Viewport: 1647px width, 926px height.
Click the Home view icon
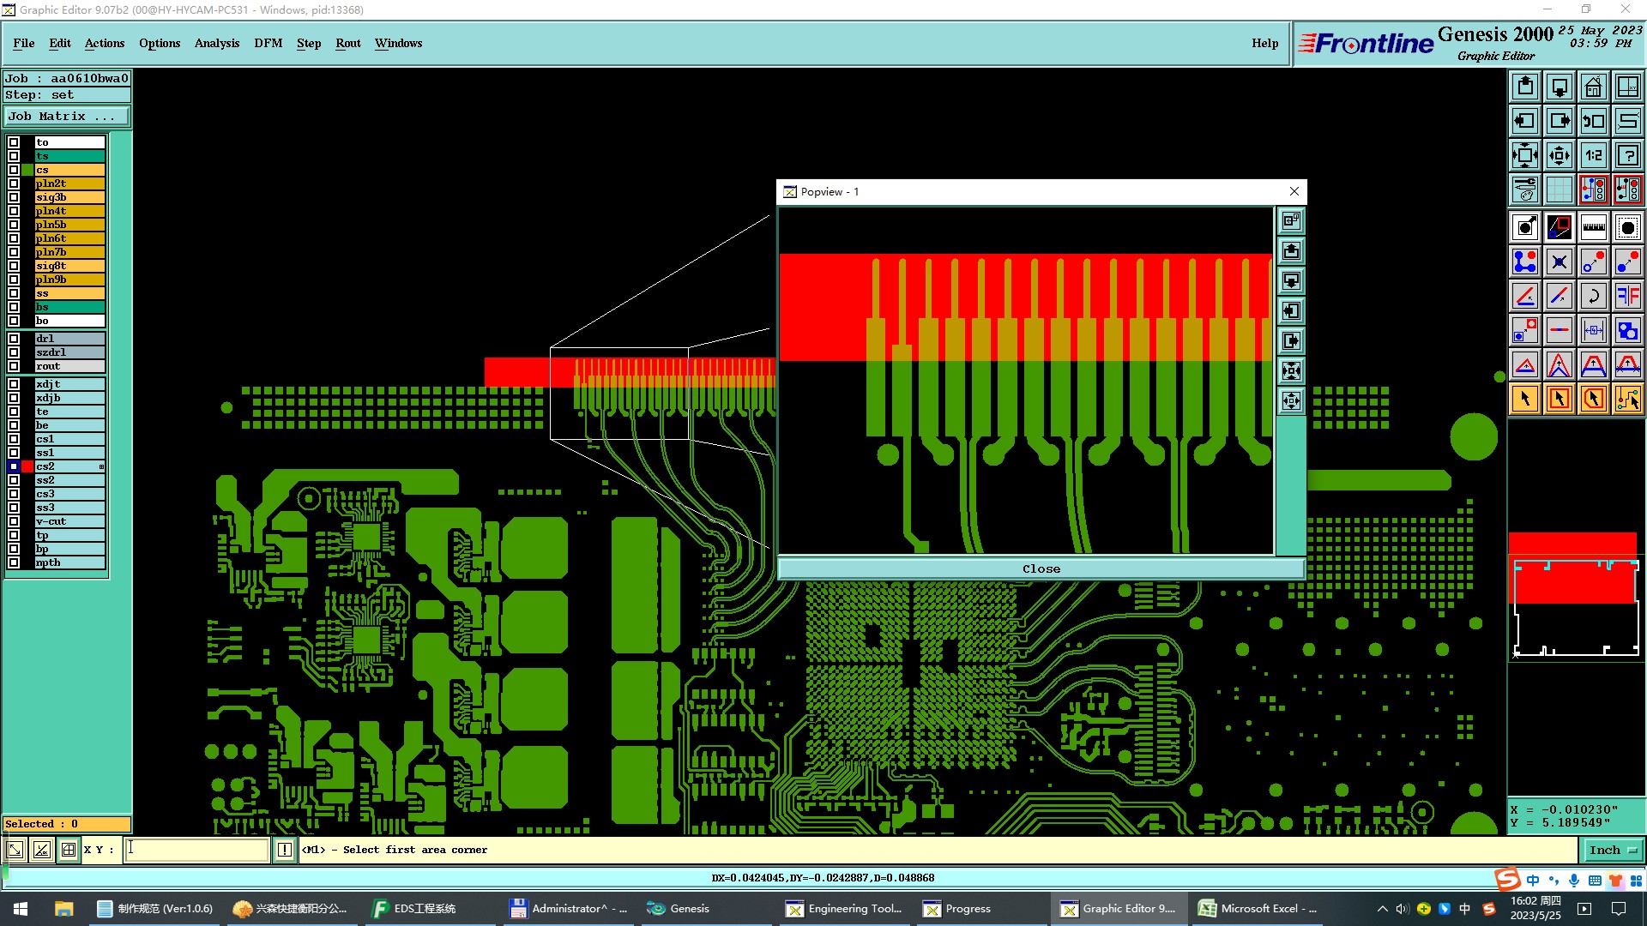tap(1593, 87)
